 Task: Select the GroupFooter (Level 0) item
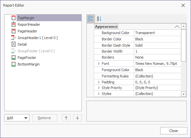(x=36, y=51)
